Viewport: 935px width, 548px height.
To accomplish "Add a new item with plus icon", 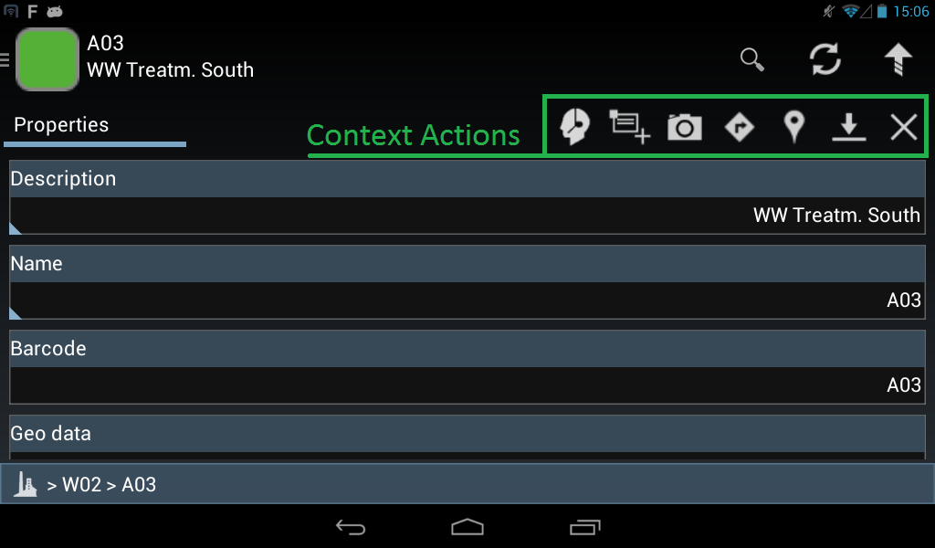I will coord(630,126).
